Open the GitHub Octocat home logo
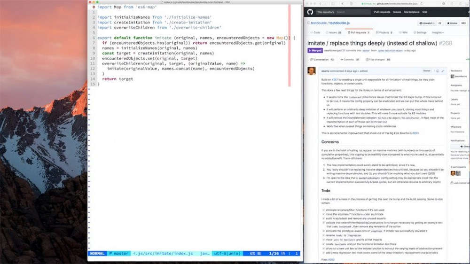The width and height of the screenshot is (470, 264). coord(310,12)
